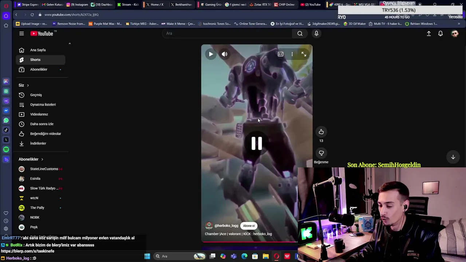466x262 pixels.
Task: Switch to Stream - Kick tab
Action: [128, 5]
